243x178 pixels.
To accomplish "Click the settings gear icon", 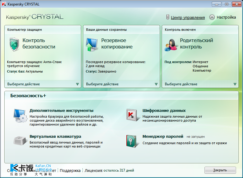I will coord(212,17).
